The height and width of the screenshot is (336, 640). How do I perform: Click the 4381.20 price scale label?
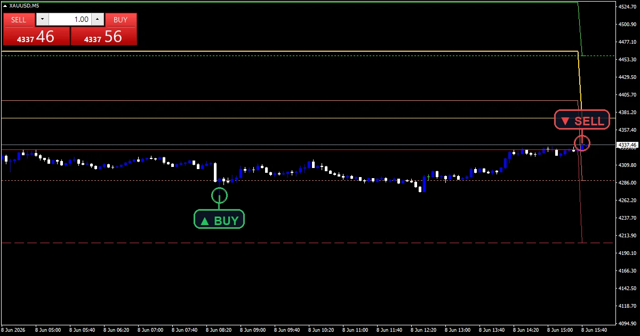(626, 113)
